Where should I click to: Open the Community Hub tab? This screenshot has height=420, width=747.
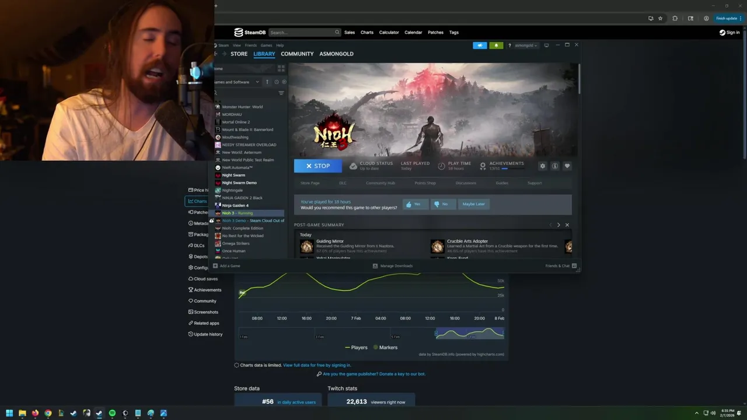tap(381, 183)
